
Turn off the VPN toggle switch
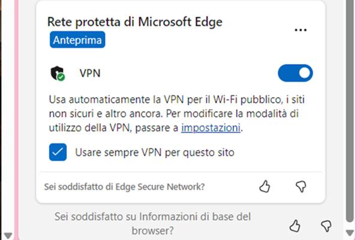(x=295, y=73)
